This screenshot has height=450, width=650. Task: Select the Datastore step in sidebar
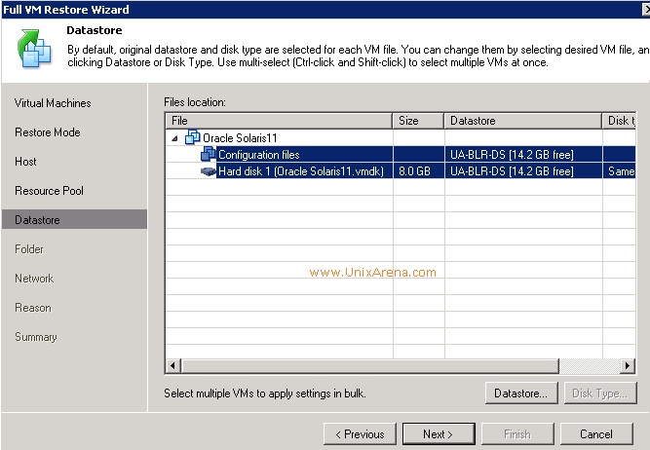75,219
